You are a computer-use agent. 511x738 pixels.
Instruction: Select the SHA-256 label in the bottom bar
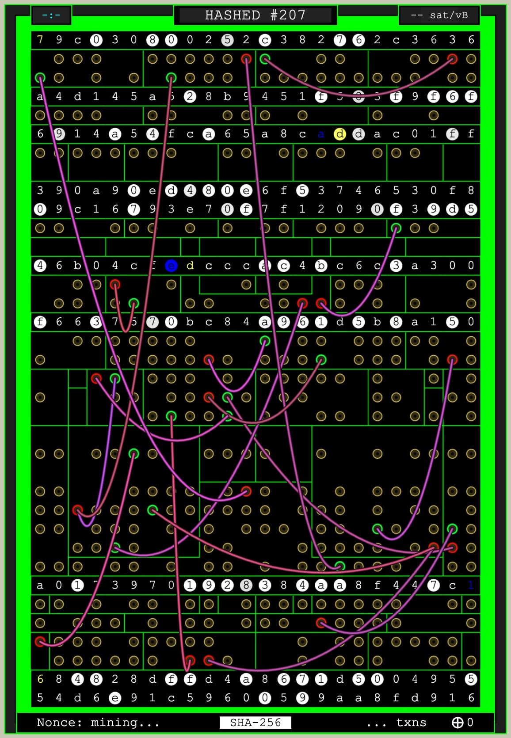[255, 722]
